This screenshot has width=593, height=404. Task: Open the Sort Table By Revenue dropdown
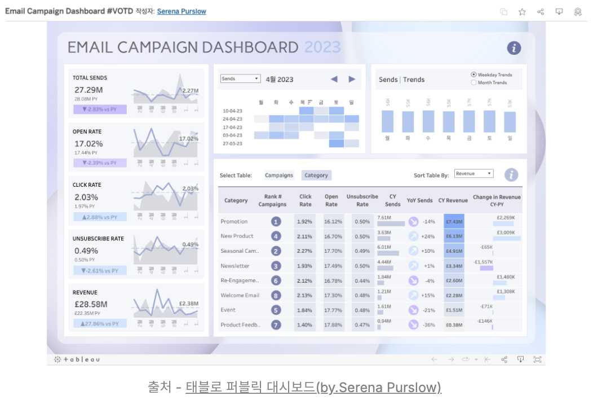pyautogui.click(x=474, y=173)
